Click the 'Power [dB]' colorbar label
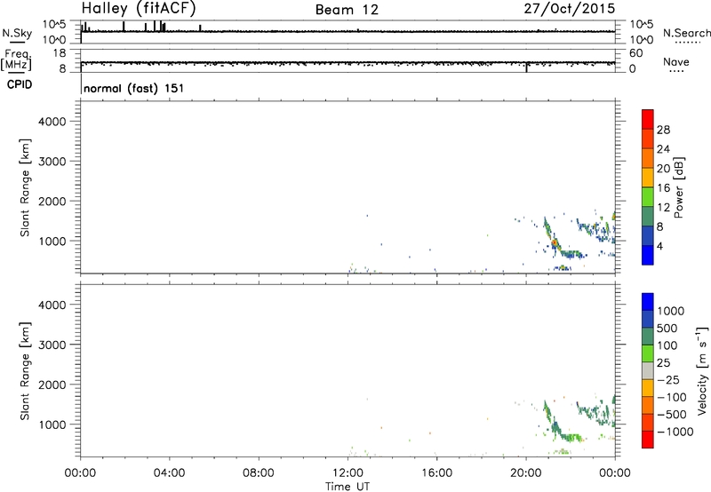Viewport: 711px width, 492px height. pos(679,187)
